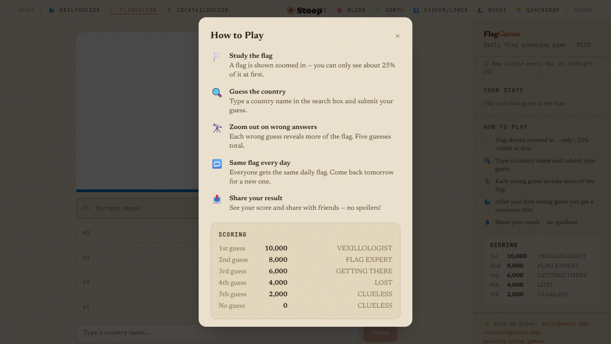The image size is (611, 344).
Task: Click 'Play your first game to see stats'
Action: [x=525, y=103]
